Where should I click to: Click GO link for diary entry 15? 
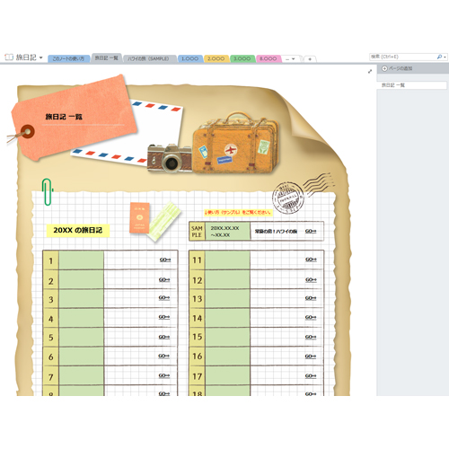[x=311, y=337]
